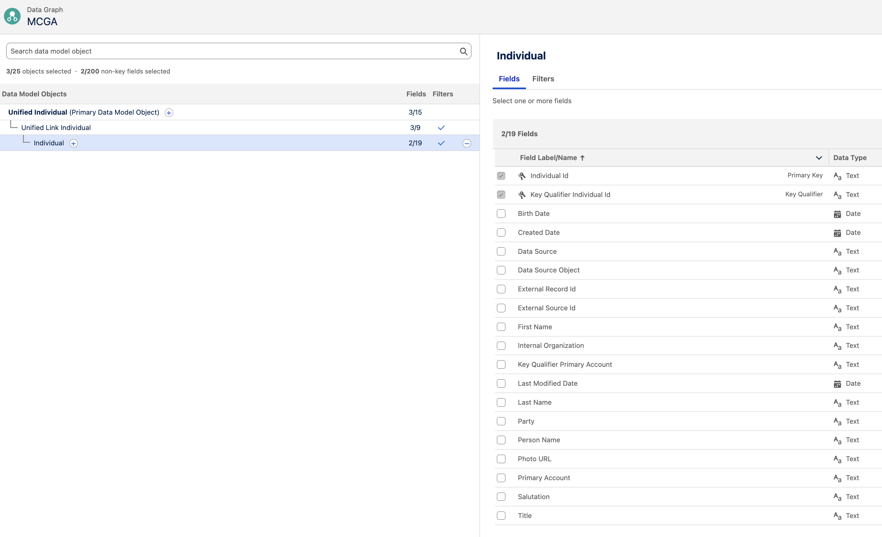Click the 2/19 fields count on Individual row
The image size is (882, 537).
pyautogui.click(x=415, y=143)
